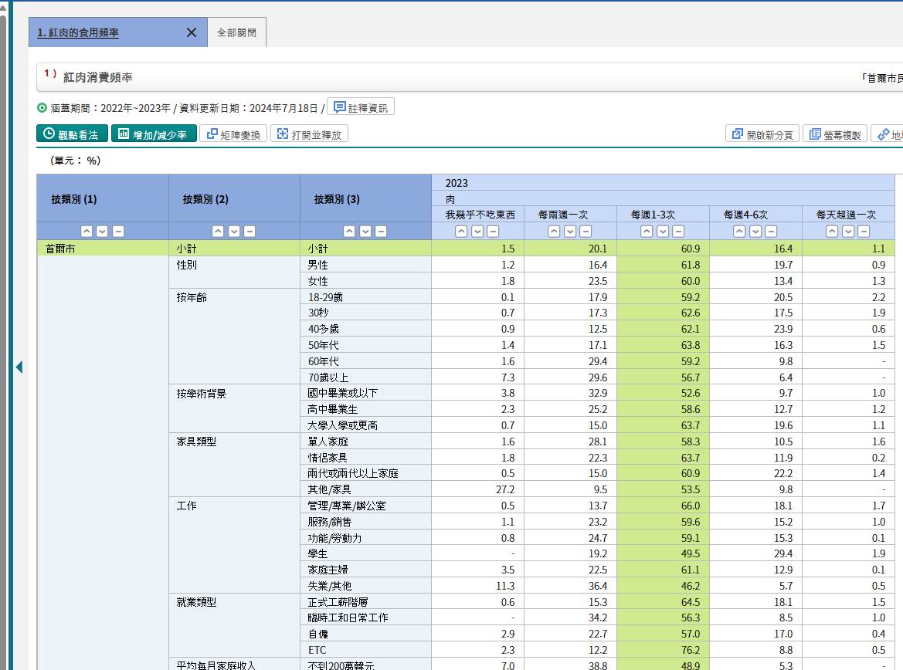Sort 每週4-6次 column descending
The image size is (903, 670).
pos(755,232)
